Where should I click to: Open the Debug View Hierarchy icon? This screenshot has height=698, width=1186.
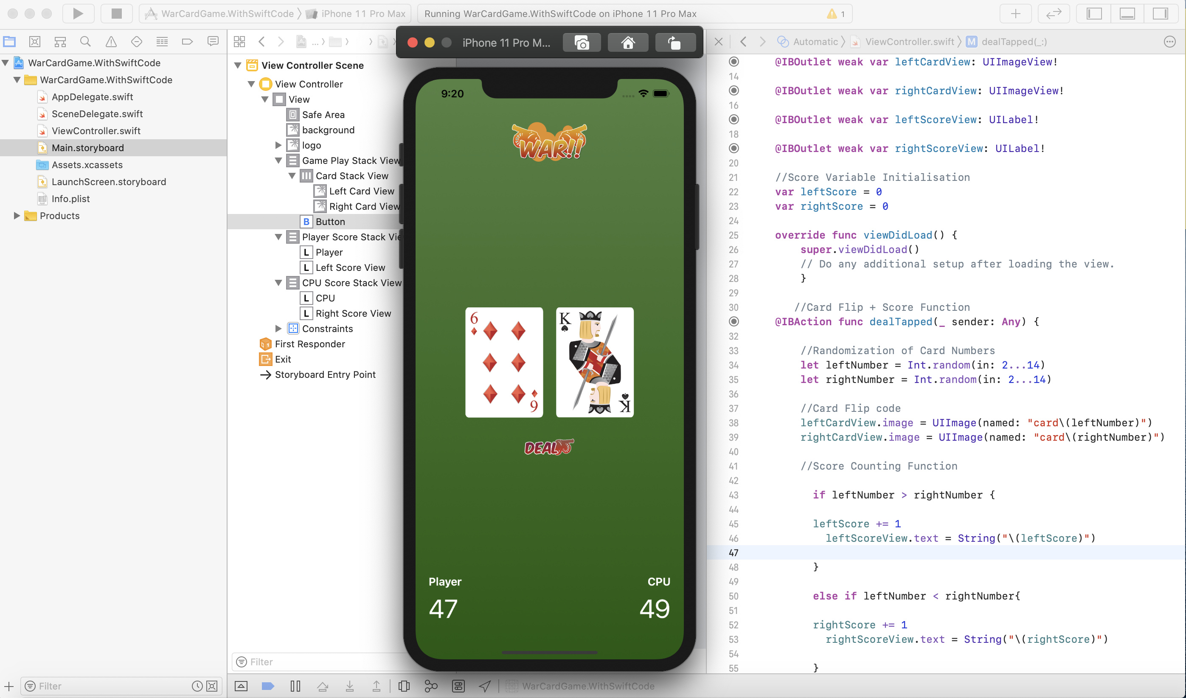[404, 686]
